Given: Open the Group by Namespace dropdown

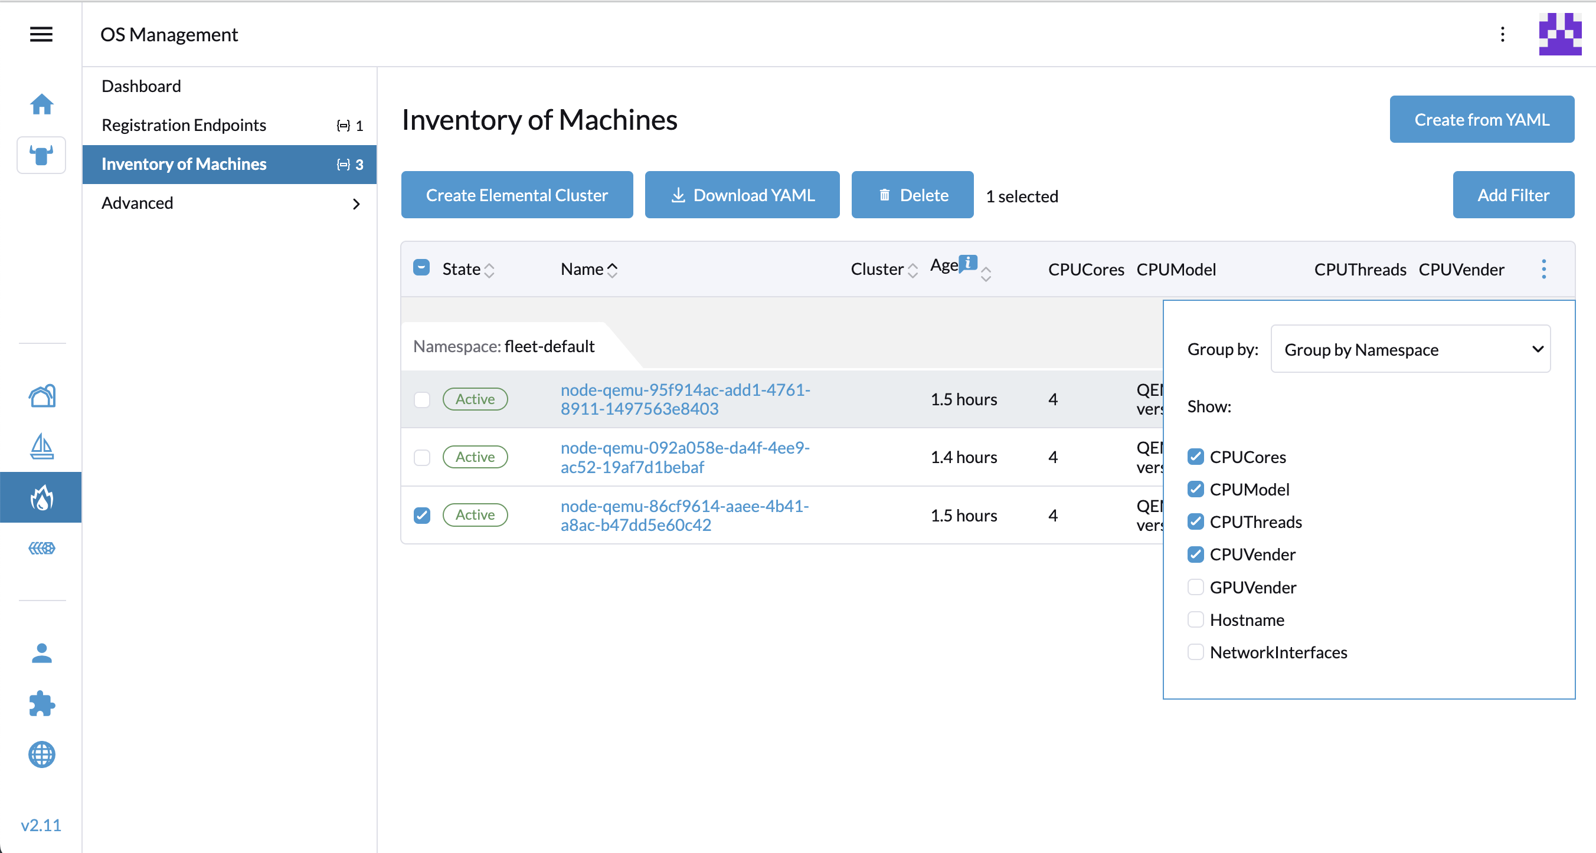Looking at the screenshot, I should coord(1410,349).
